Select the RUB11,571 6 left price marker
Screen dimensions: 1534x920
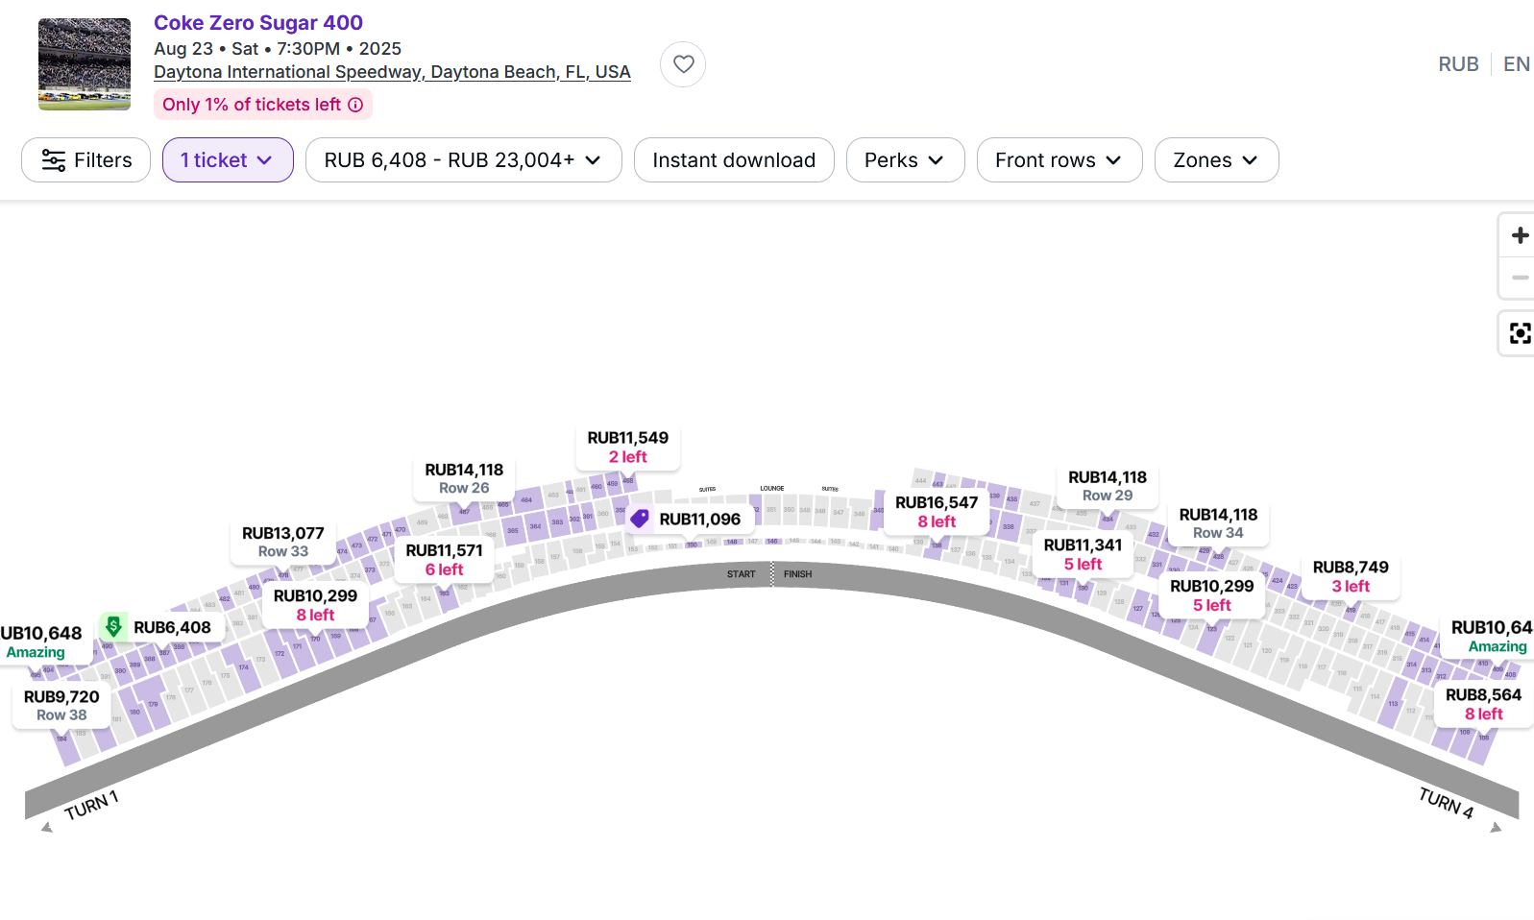coord(444,560)
